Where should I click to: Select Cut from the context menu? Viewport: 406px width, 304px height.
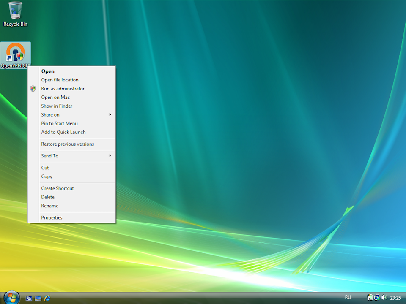71,168
